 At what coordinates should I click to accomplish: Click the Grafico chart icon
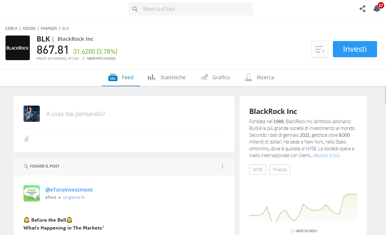[204, 77]
